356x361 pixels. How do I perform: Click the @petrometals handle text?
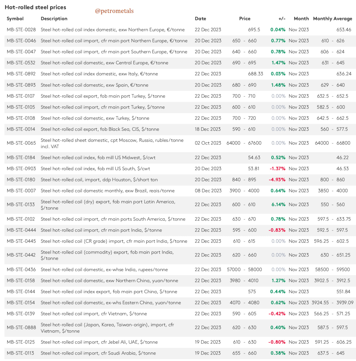(x=114, y=11)
